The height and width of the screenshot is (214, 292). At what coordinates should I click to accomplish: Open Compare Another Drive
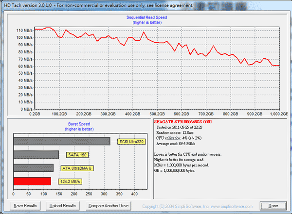(109, 206)
